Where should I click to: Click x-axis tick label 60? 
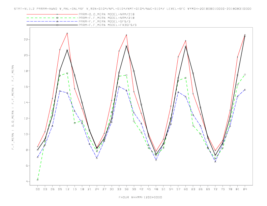(x=186, y=189)
